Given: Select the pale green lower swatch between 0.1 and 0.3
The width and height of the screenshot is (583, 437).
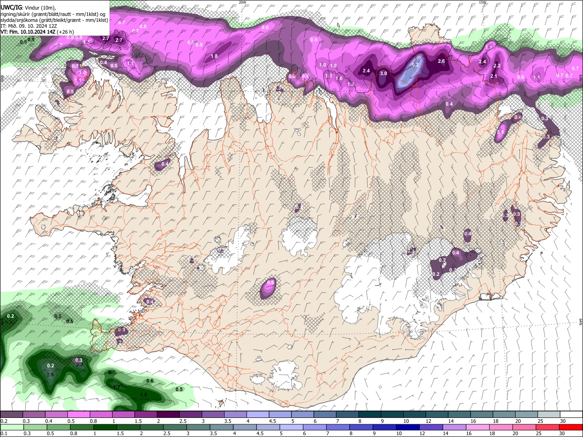Looking at the screenshot, I should click(x=11, y=427).
